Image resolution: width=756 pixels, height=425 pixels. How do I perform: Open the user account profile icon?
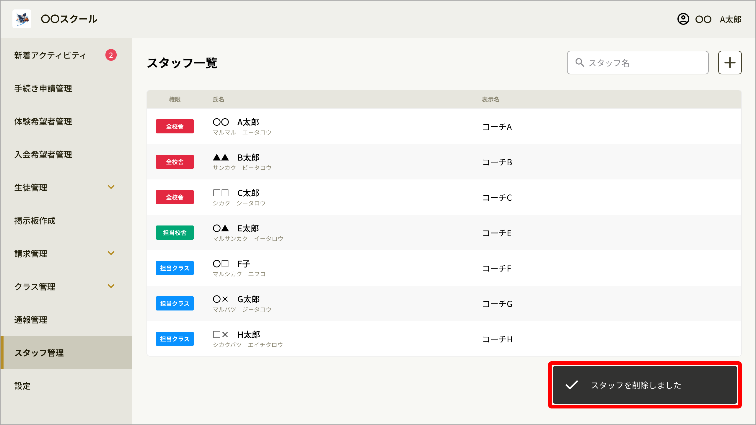683,19
